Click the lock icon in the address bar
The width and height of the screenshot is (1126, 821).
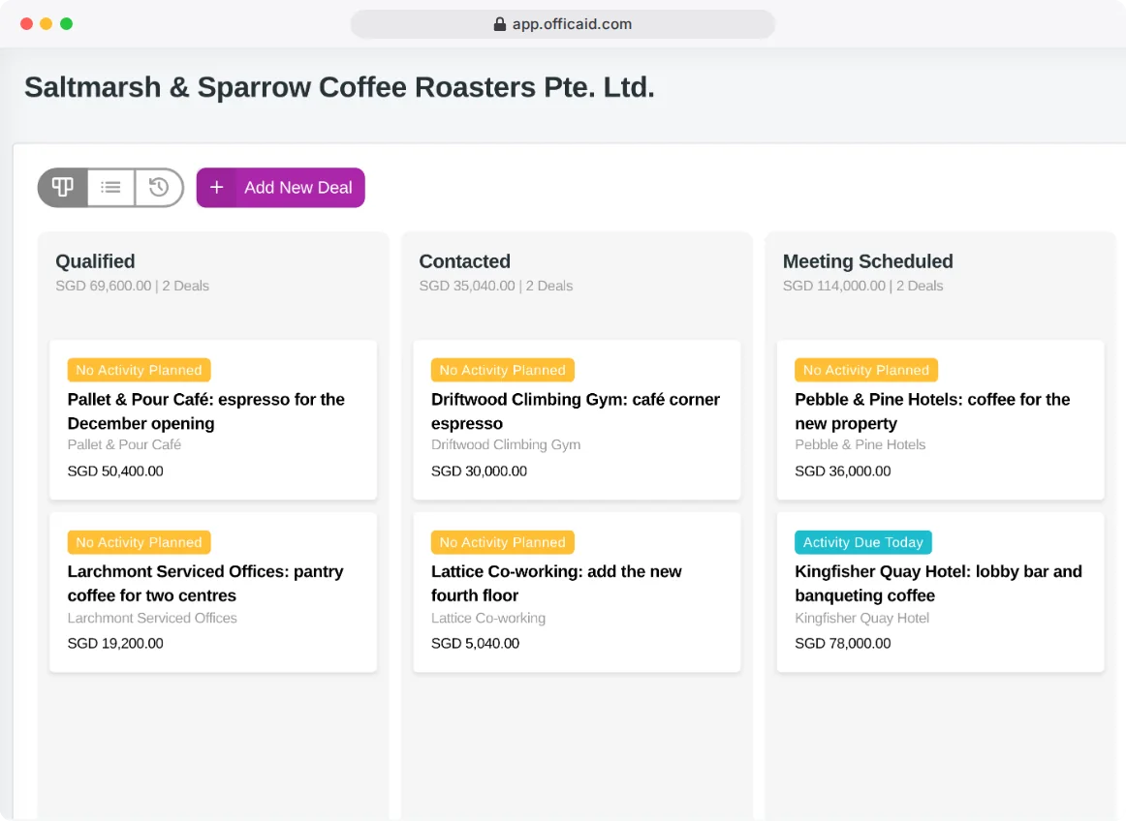point(500,24)
